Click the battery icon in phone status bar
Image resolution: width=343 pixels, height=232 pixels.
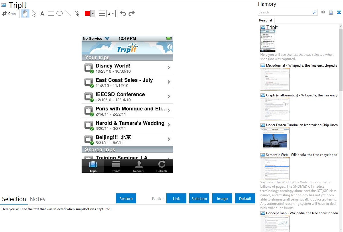pyautogui.click(x=169, y=38)
